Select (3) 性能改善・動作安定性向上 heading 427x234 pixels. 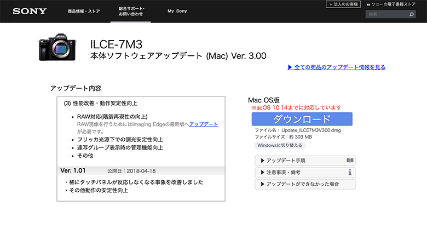pyautogui.click(x=101, y=104)
